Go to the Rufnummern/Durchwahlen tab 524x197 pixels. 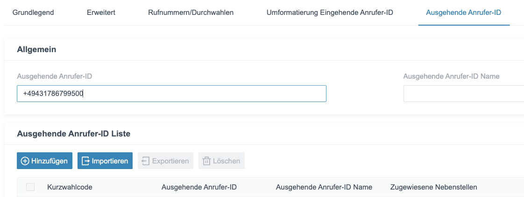(x=191, y=13)
